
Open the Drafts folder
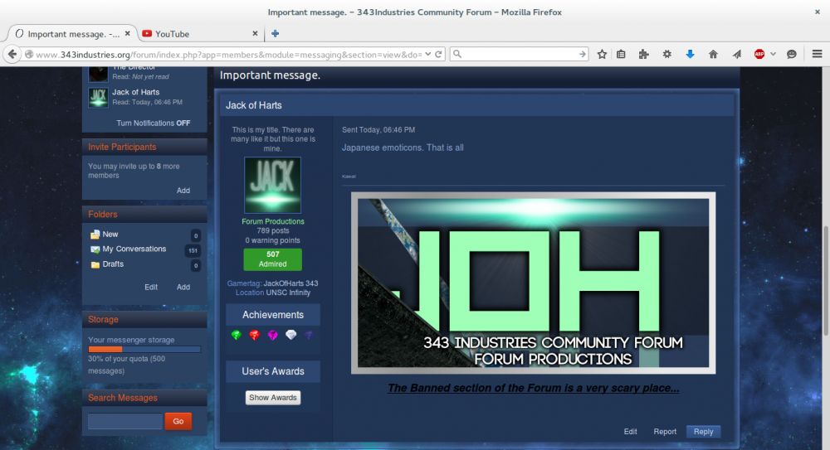pyautogui.click(x=113, y=264)
